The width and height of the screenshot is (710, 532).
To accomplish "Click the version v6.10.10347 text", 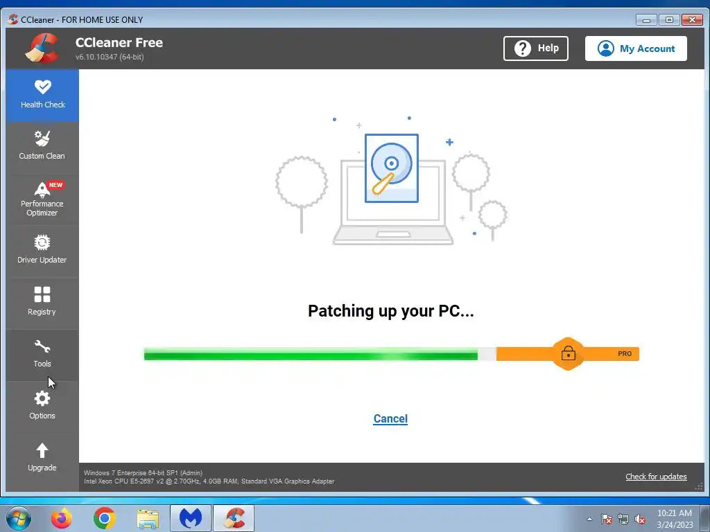I will click(110, 57).
